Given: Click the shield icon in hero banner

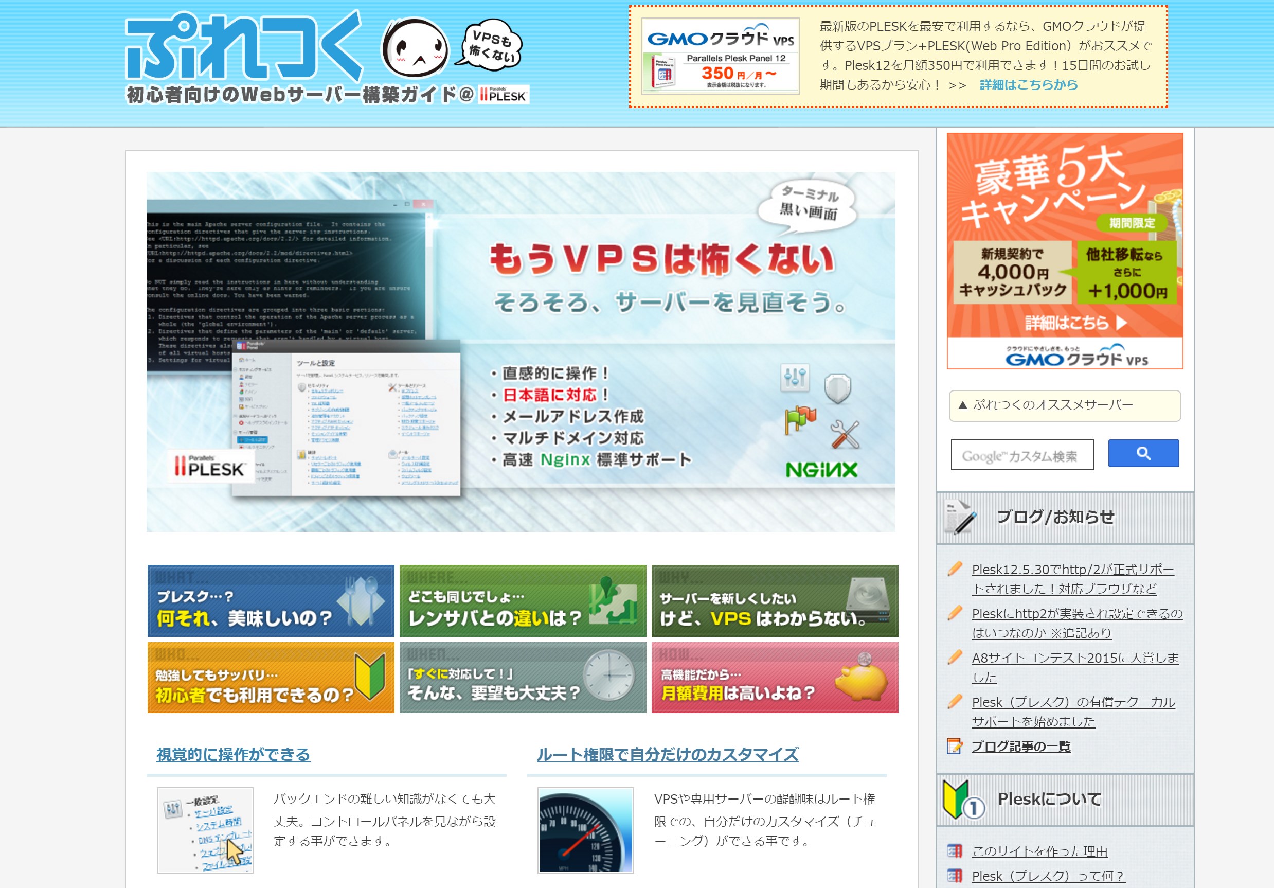Looking at the screenshot, I should tap(837, 388).
